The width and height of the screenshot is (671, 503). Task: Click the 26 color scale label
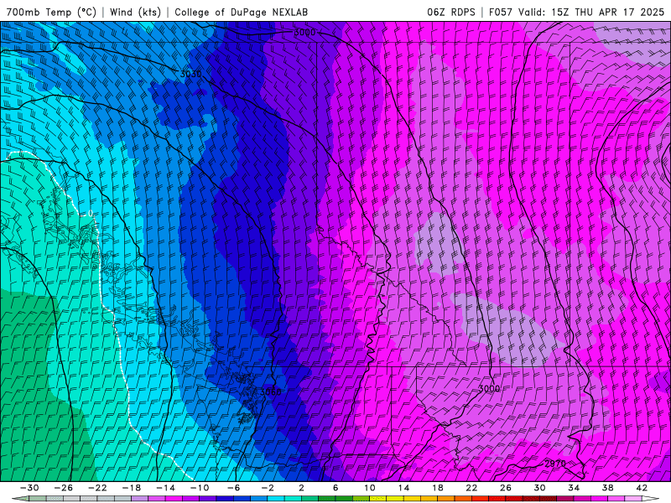tap(506, 488)
